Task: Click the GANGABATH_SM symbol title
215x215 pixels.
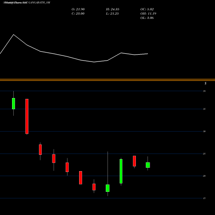Action: coord(39,3)
